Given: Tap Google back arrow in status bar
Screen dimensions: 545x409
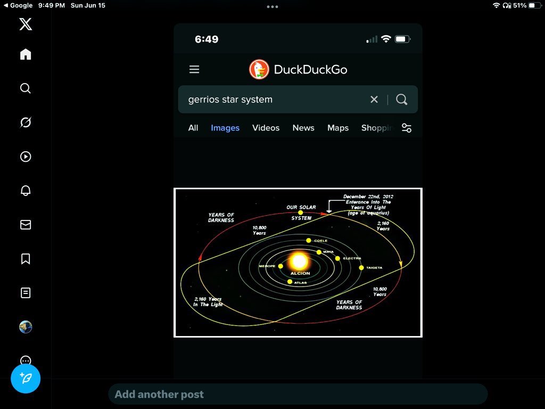Looking at the screenshot, I should 18,5.
